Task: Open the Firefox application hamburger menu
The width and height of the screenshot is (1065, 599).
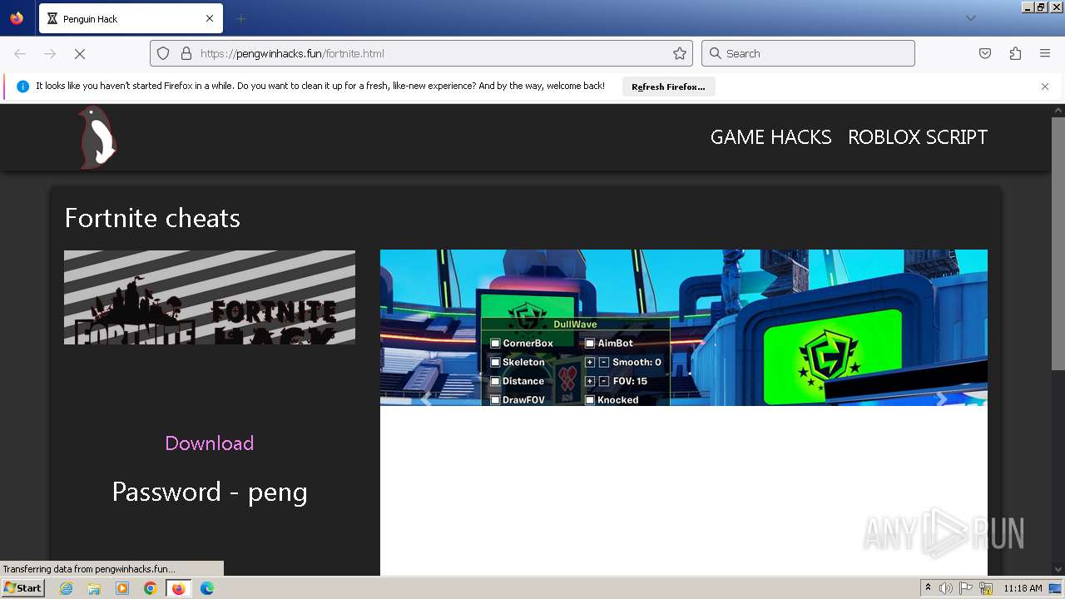Action: point(1045,53)
